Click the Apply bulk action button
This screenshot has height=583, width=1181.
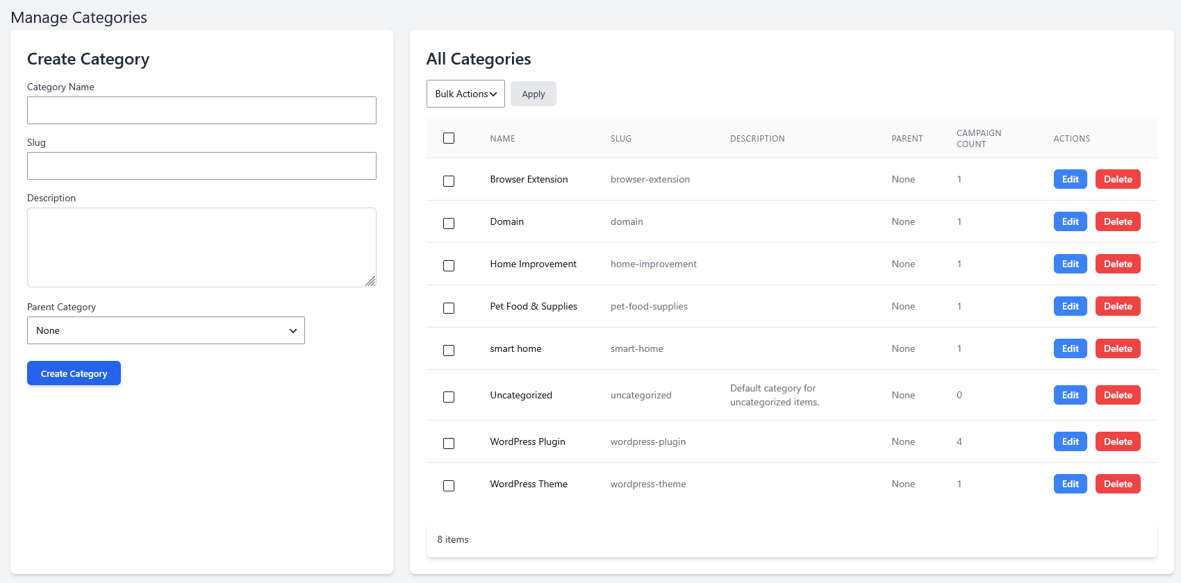point(534,94)
